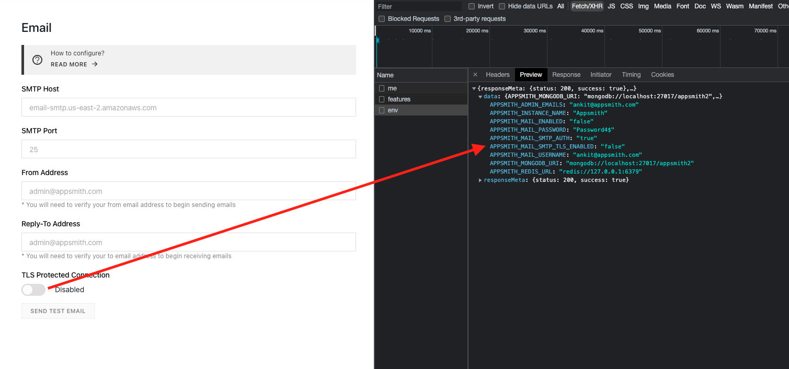Click the 70000 ms timeline marker
The width and height of the screenshot is (789, 369).
(x=765, y=31)
